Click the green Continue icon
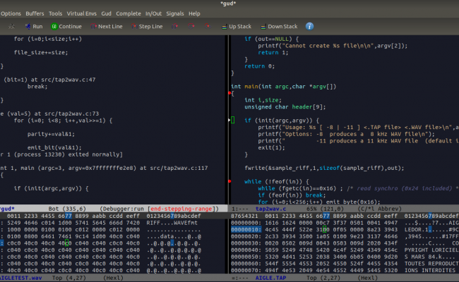Viewport: 459px width, 282px height. (x=54, y=27)
